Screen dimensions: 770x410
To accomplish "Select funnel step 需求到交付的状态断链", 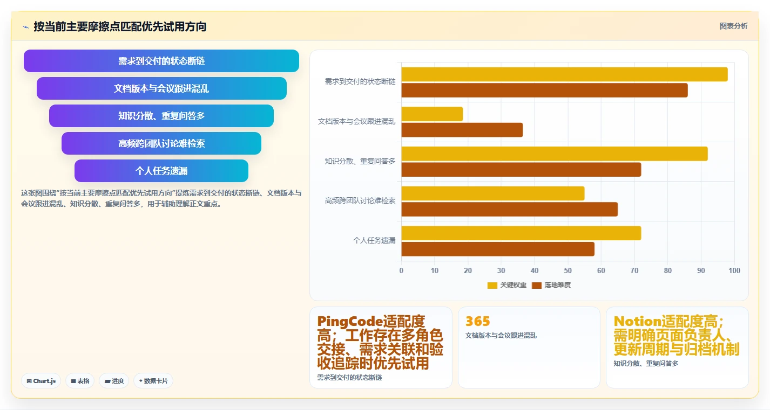I will [161, 61].
